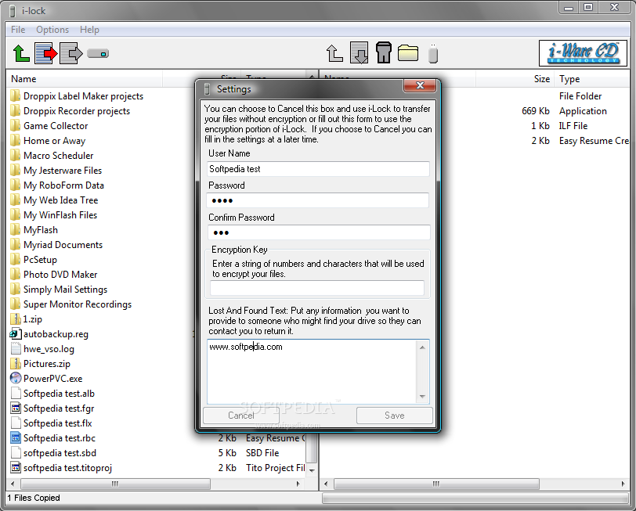Image resolution: width=636 pixels, height=511 pixels.
Task: Click the left pane scroll right arrow
Action: (298, 484)
